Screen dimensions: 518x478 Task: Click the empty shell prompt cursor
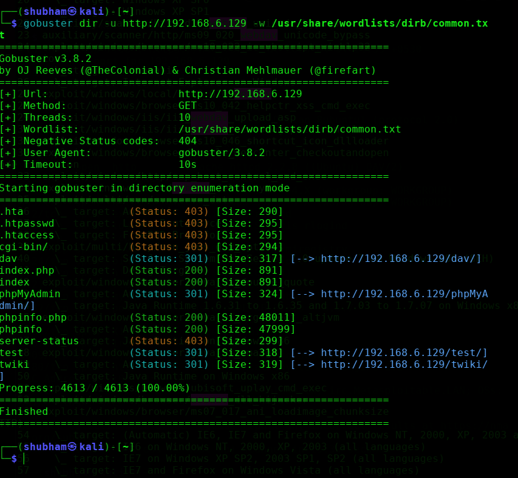[x=25, y=459]
